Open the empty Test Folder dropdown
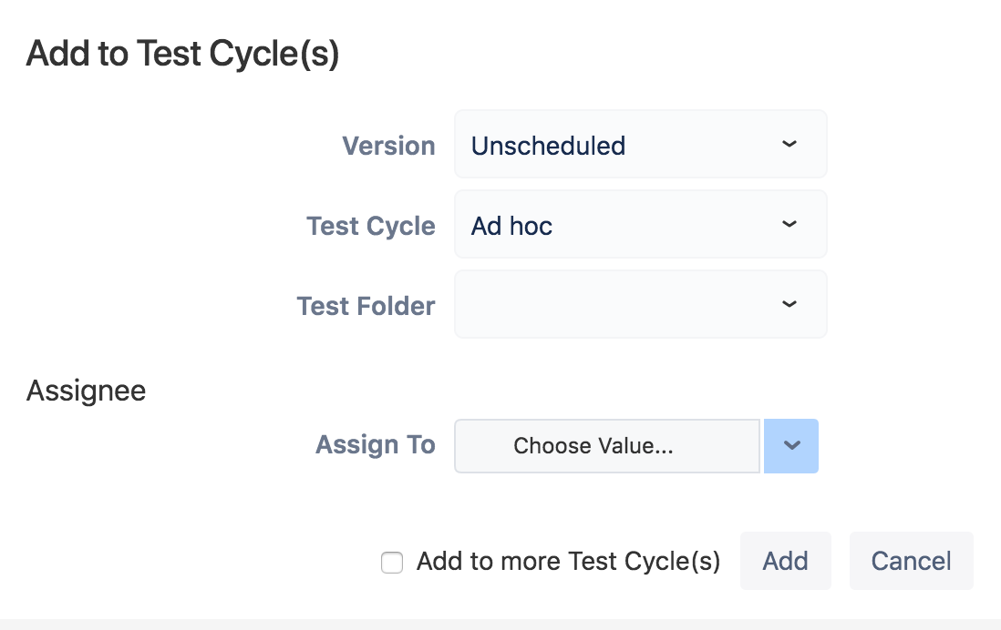Viewport: 1001px width, 630px height. tap(640, 304)
